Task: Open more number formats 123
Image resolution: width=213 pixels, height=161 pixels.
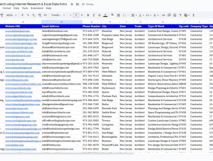Action: [45, 15]
